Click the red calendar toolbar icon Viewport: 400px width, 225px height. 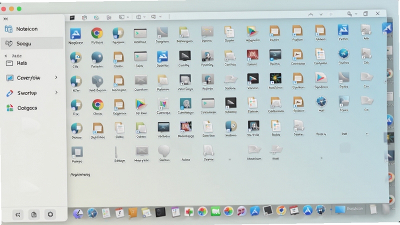84,17
